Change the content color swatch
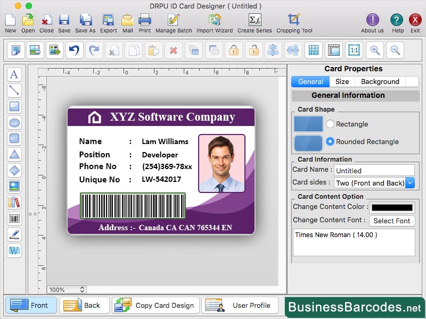Viewport: 426px width, 319px height. coord(392,207)
